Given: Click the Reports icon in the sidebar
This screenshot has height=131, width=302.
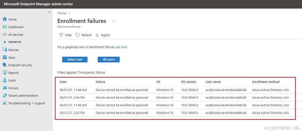Looking at the screenshot, I should click(5, 73).
